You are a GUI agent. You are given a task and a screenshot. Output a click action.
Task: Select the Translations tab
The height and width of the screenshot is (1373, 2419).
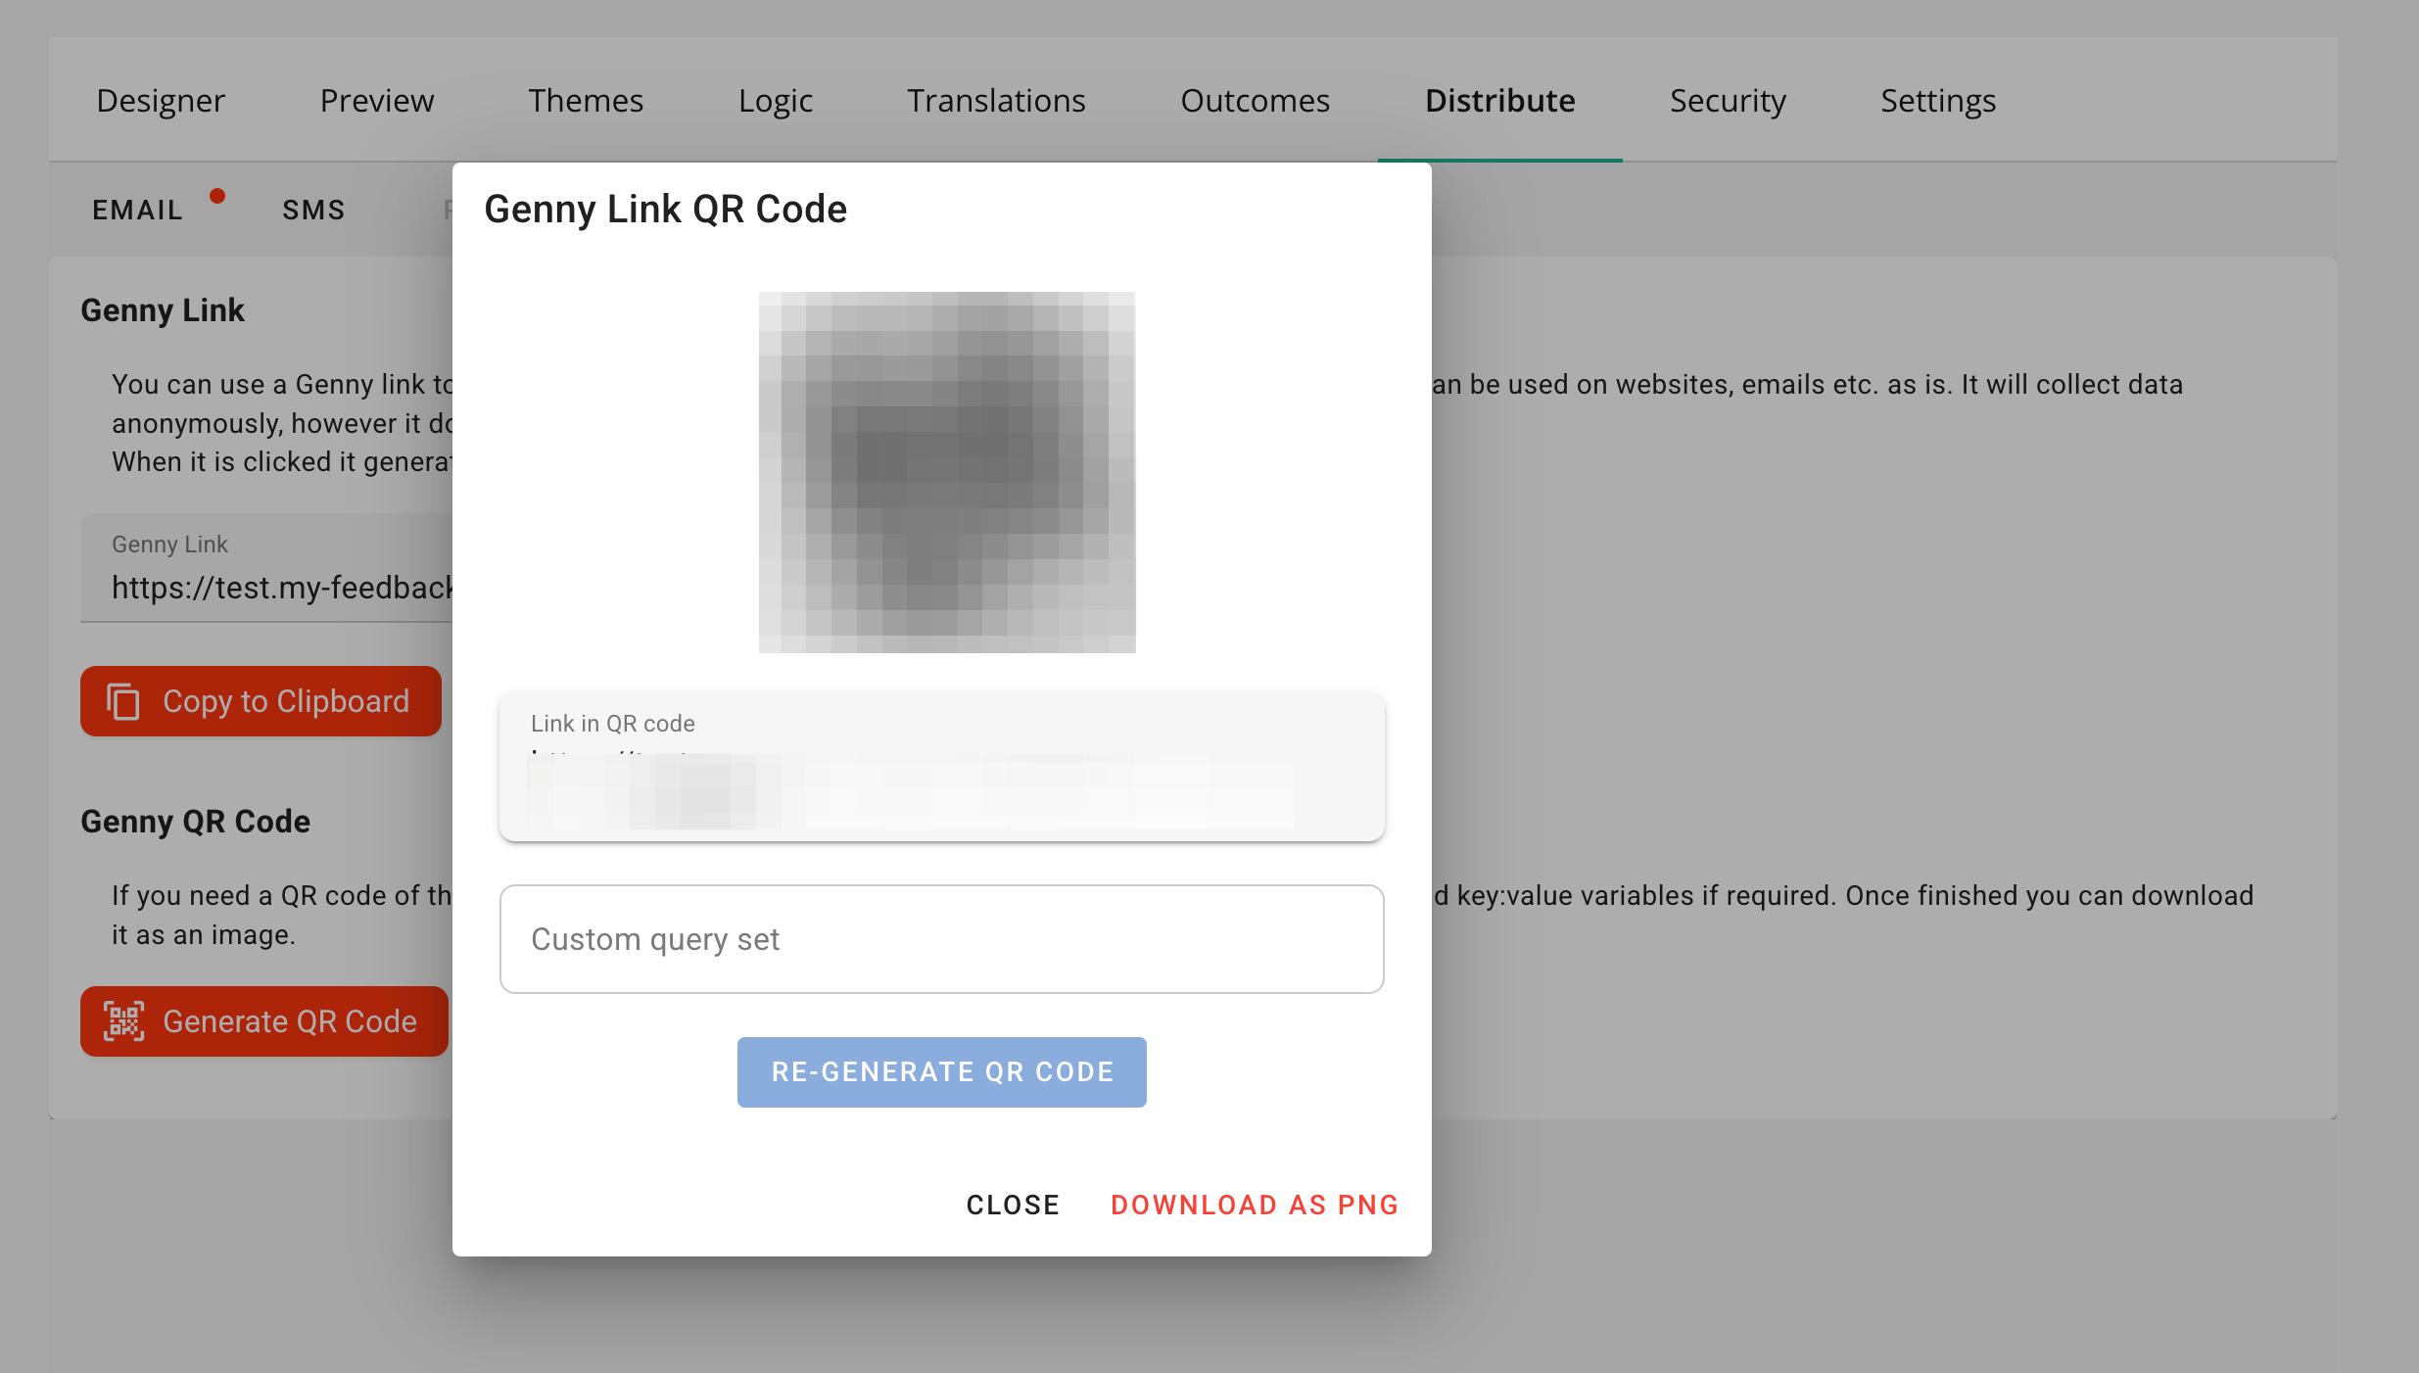pos(996,101)
